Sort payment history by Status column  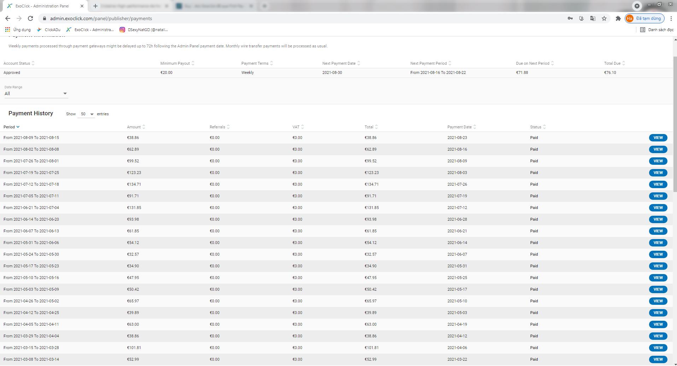[x=537, y=127]
